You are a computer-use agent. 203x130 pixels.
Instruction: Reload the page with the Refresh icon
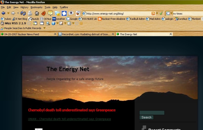(x=23, y=13)
